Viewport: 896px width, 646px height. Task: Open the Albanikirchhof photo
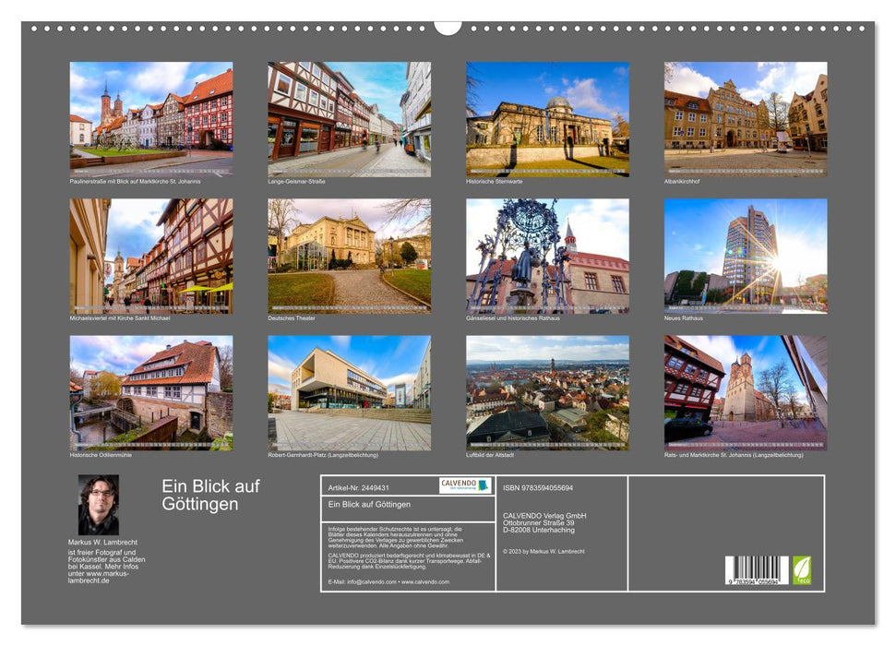point(746,119)
